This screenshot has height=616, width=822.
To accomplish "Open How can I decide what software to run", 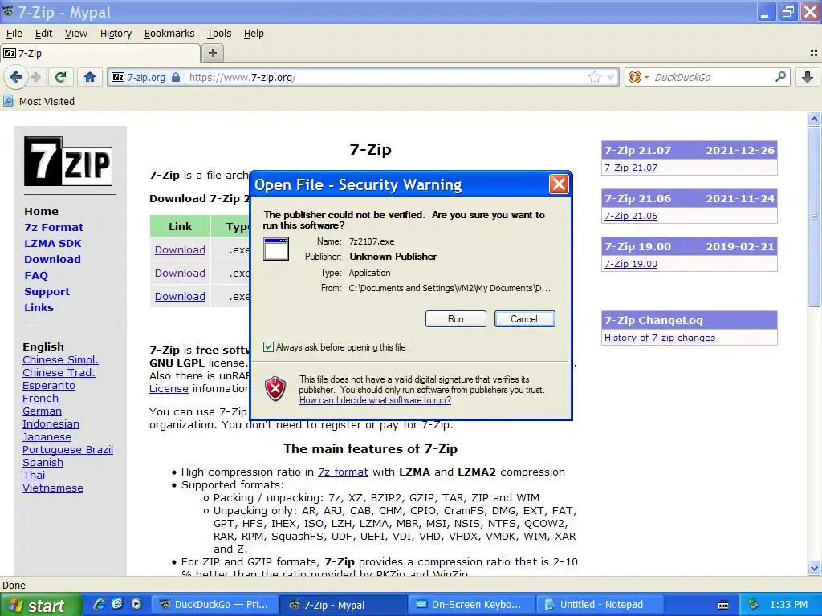I will (375, 400).
